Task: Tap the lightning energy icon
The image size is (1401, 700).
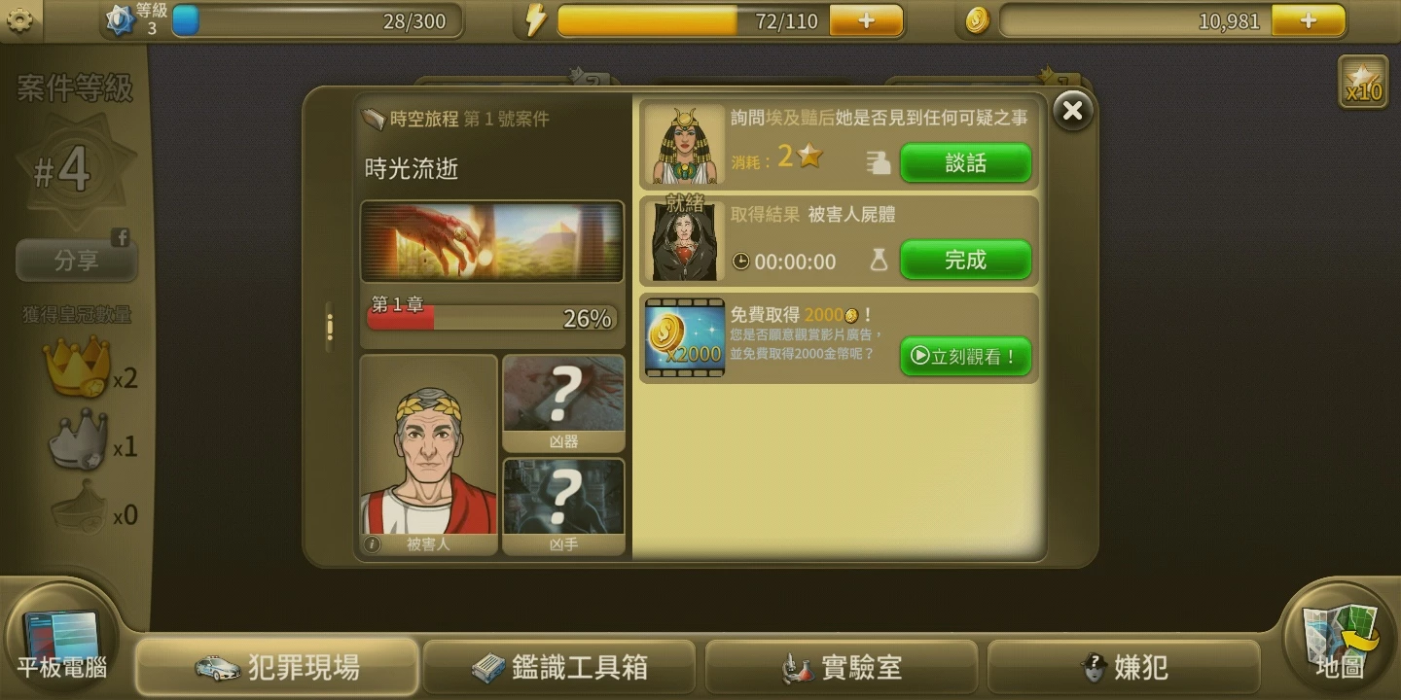Action: (x=536, y=20)
